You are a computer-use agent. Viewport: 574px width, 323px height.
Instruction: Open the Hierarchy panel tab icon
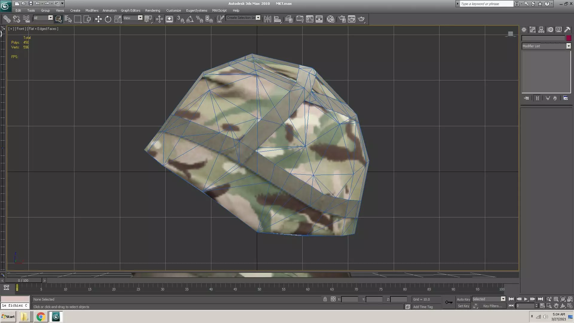pyautogui.click(x=541, y=30)
